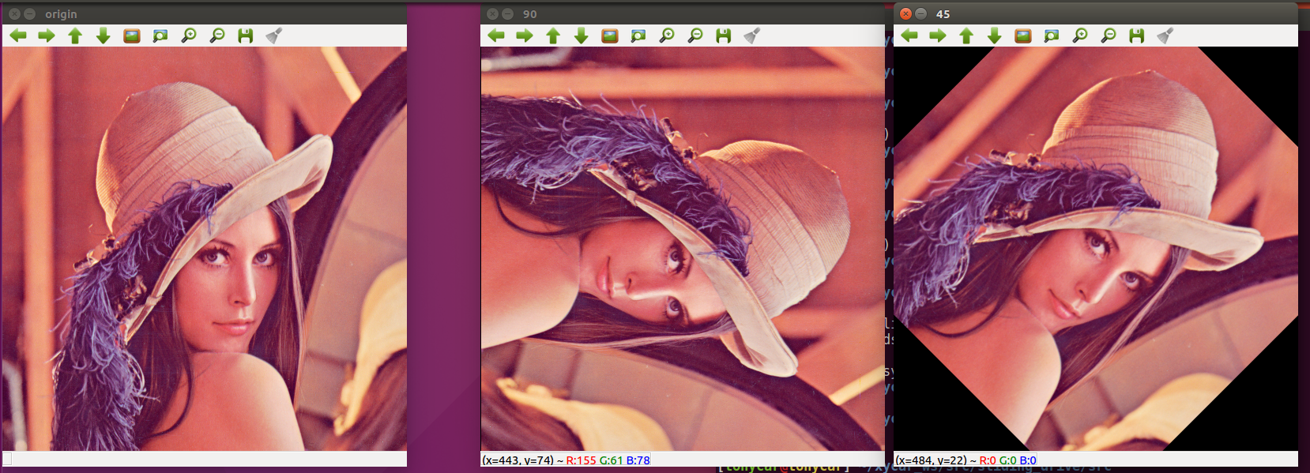Screen dimensions: 1310x473
Task: Pan right in the 45 window
Action: click(938, 36)
